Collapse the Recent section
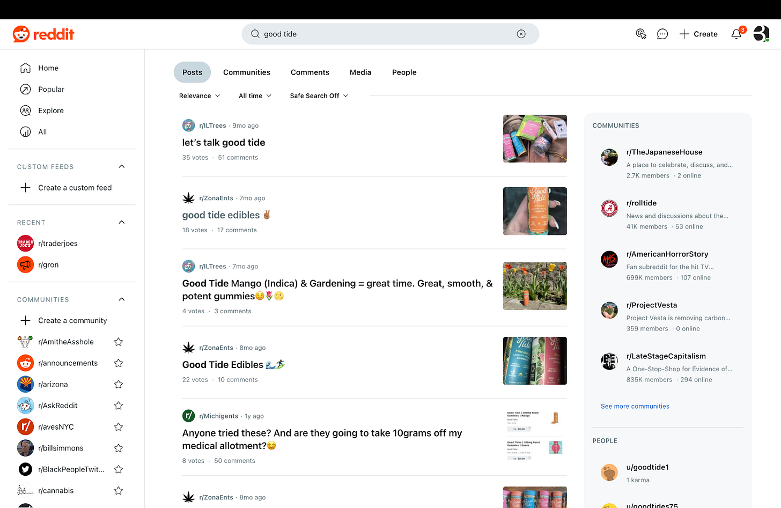 coord(122,222)
